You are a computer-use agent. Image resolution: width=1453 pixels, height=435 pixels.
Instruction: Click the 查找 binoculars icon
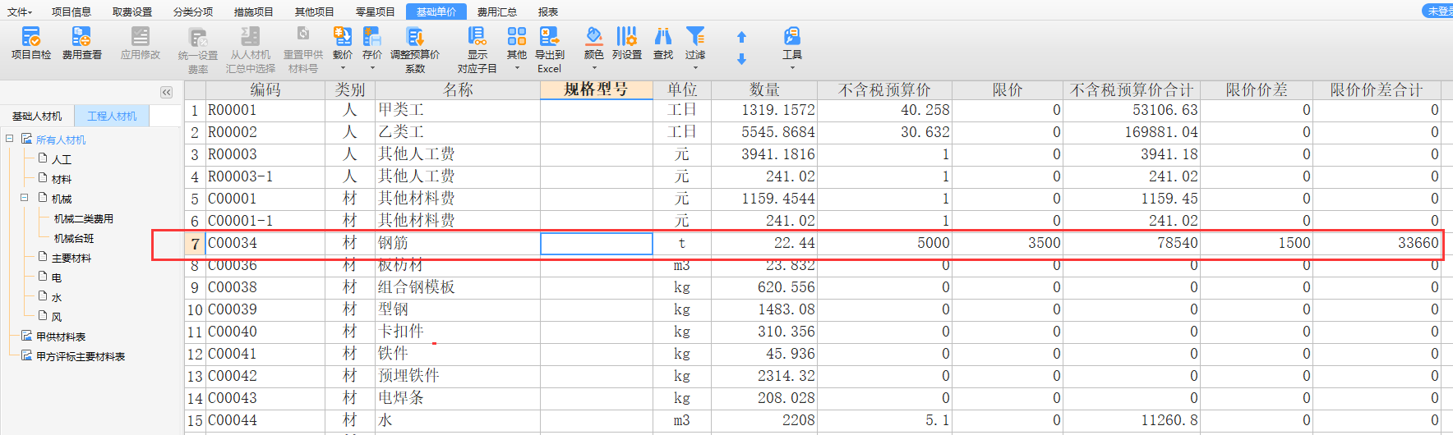click(x=662, y=37)
